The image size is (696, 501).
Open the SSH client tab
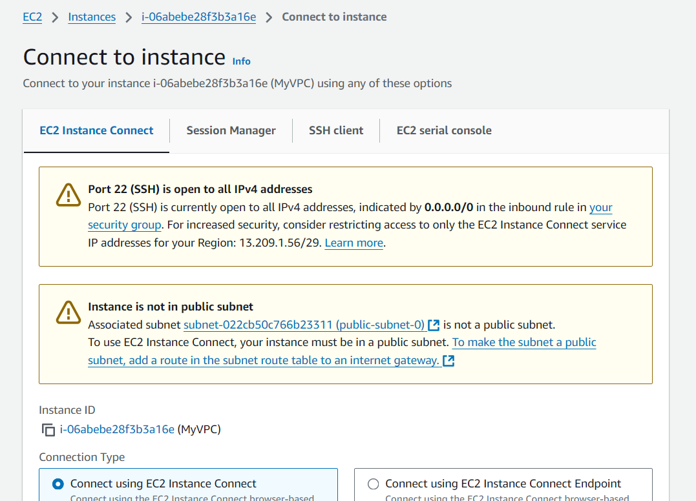pyautogui.click(x=336, y=130)
